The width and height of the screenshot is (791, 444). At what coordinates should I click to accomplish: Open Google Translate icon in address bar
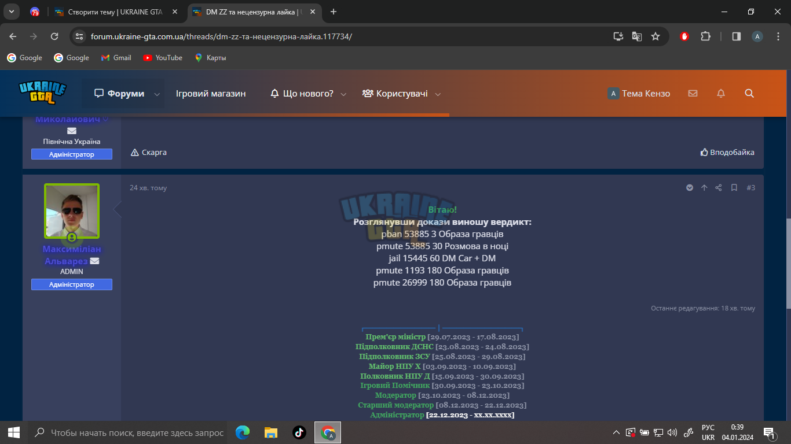coord(637,36)
